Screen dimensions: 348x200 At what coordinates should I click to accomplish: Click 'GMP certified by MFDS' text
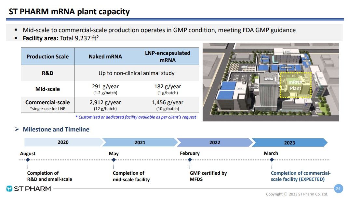208,176
